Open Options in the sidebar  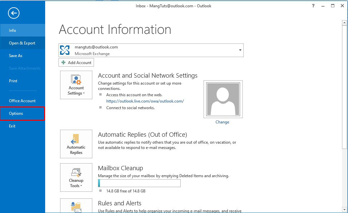(23, 113)
